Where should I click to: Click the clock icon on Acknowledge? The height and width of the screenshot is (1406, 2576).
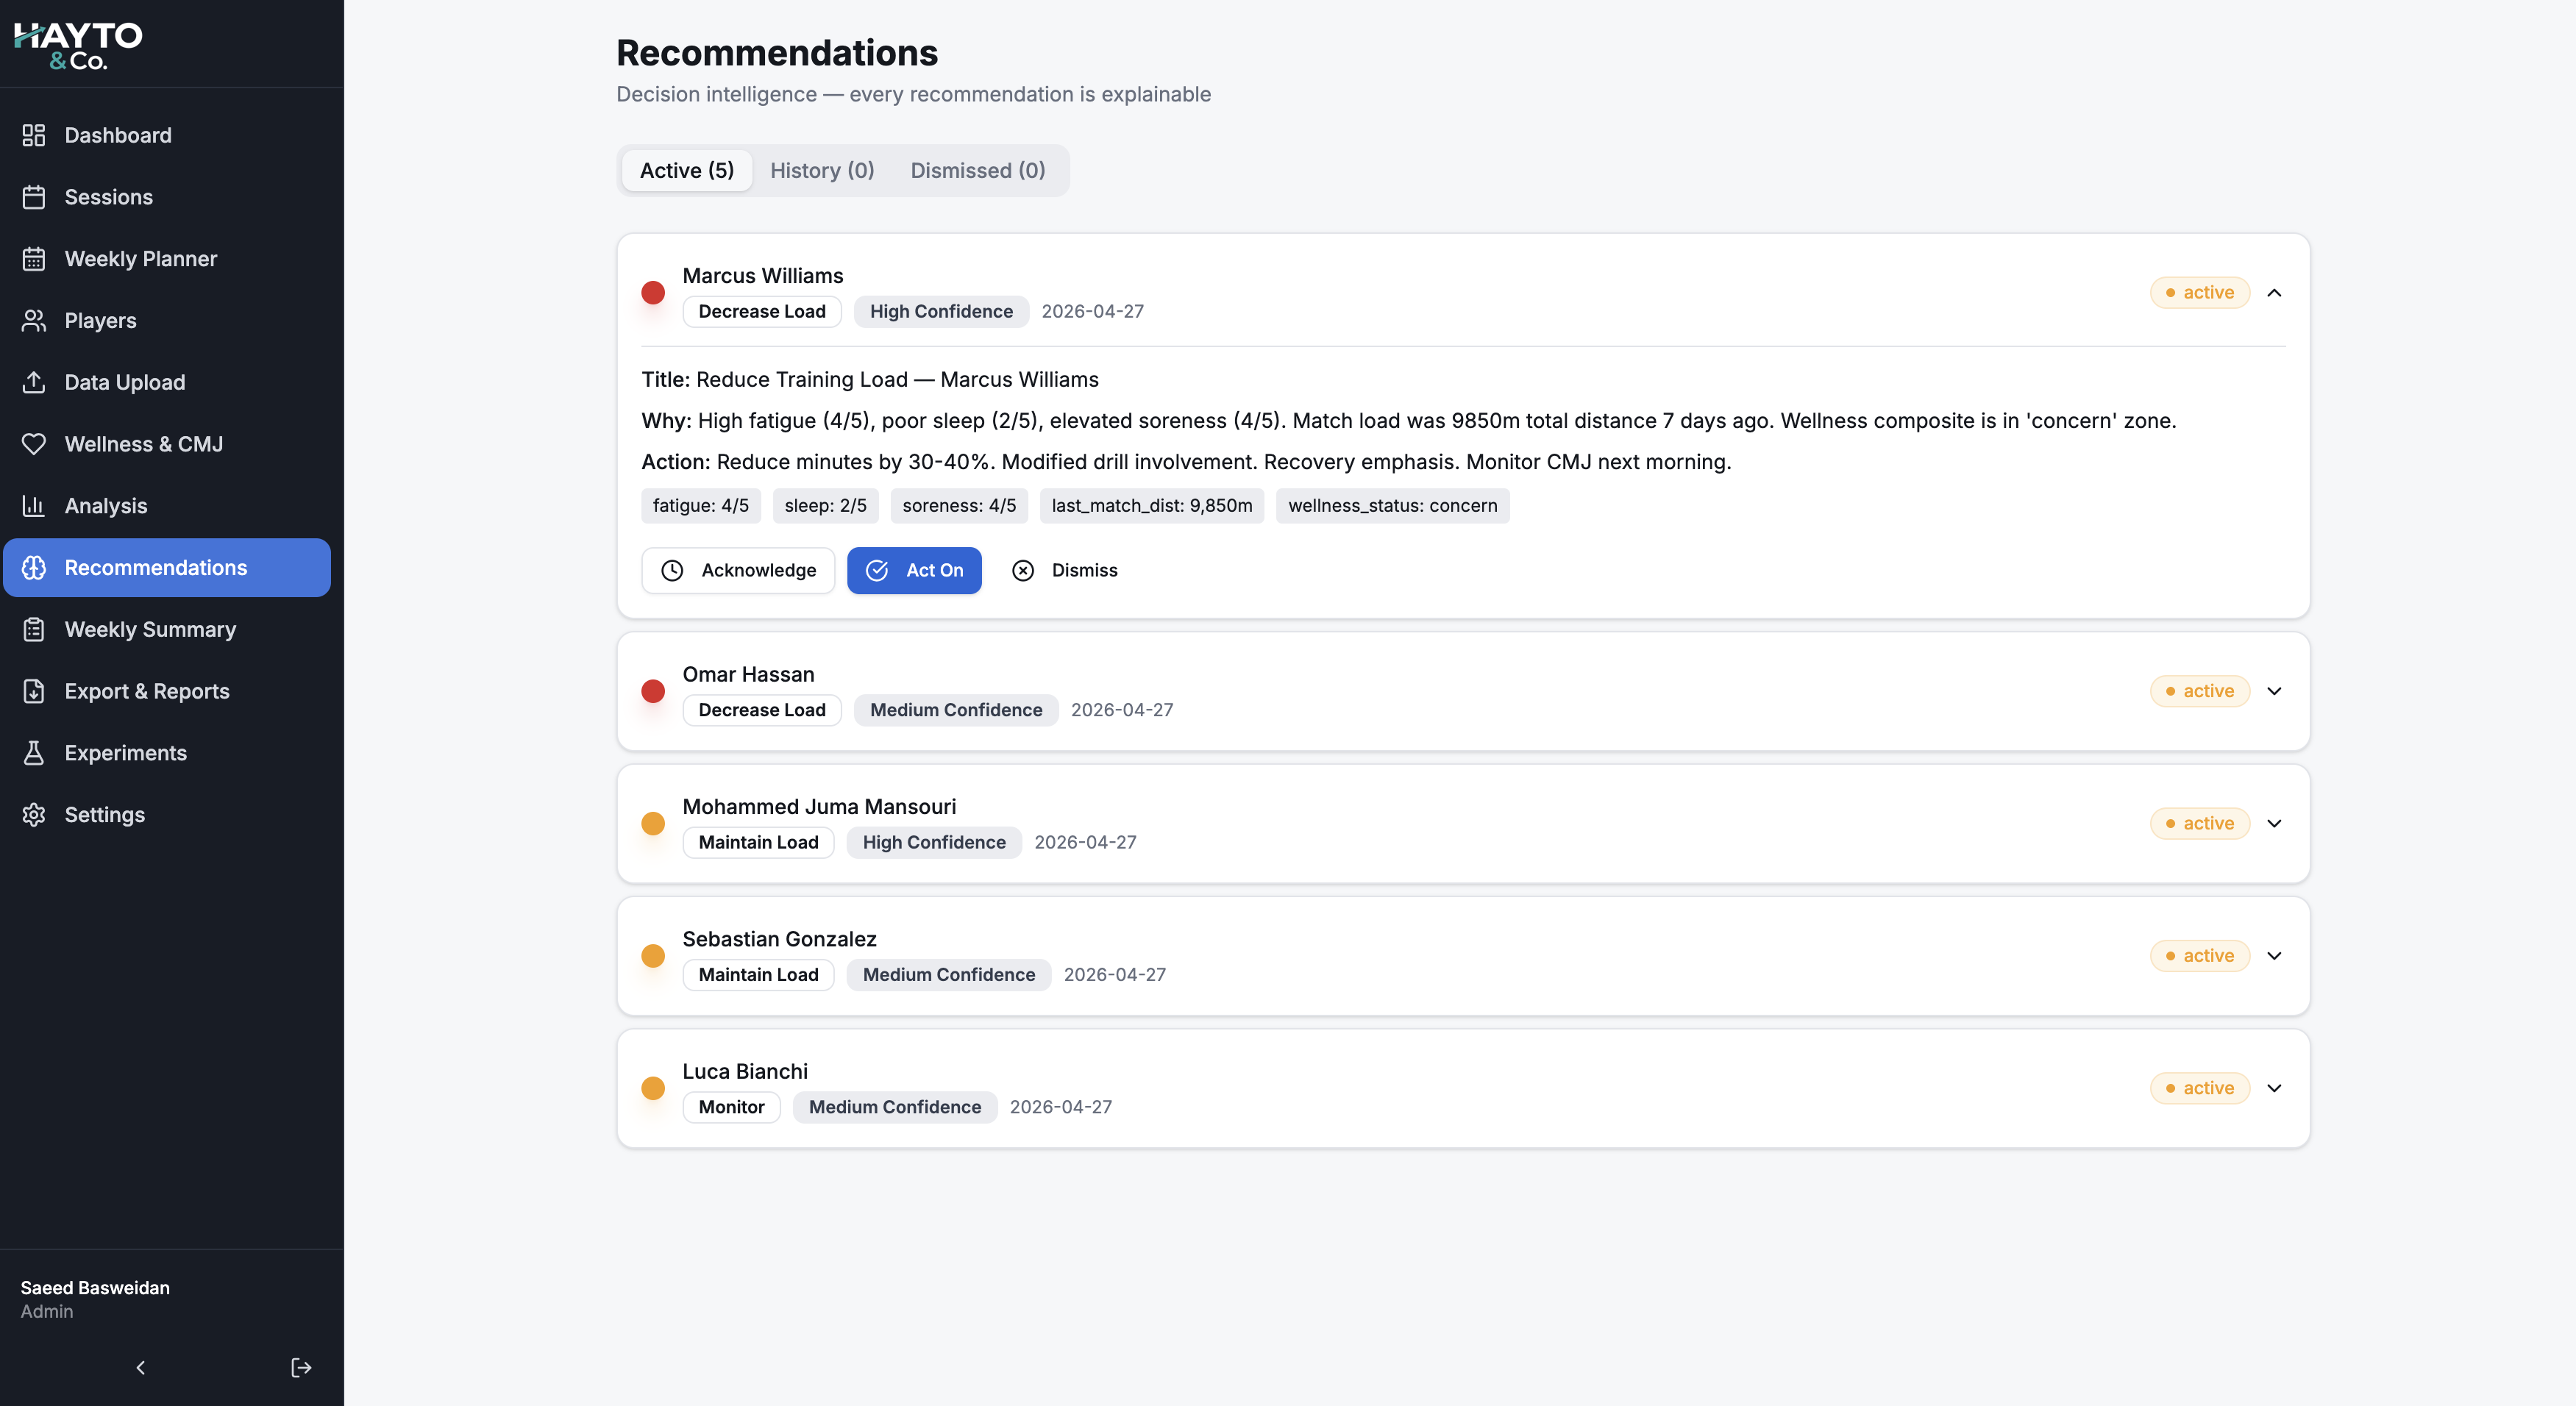672,570
